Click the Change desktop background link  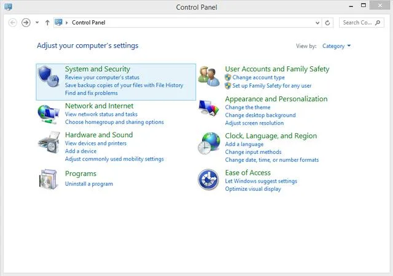click(260, 115)
